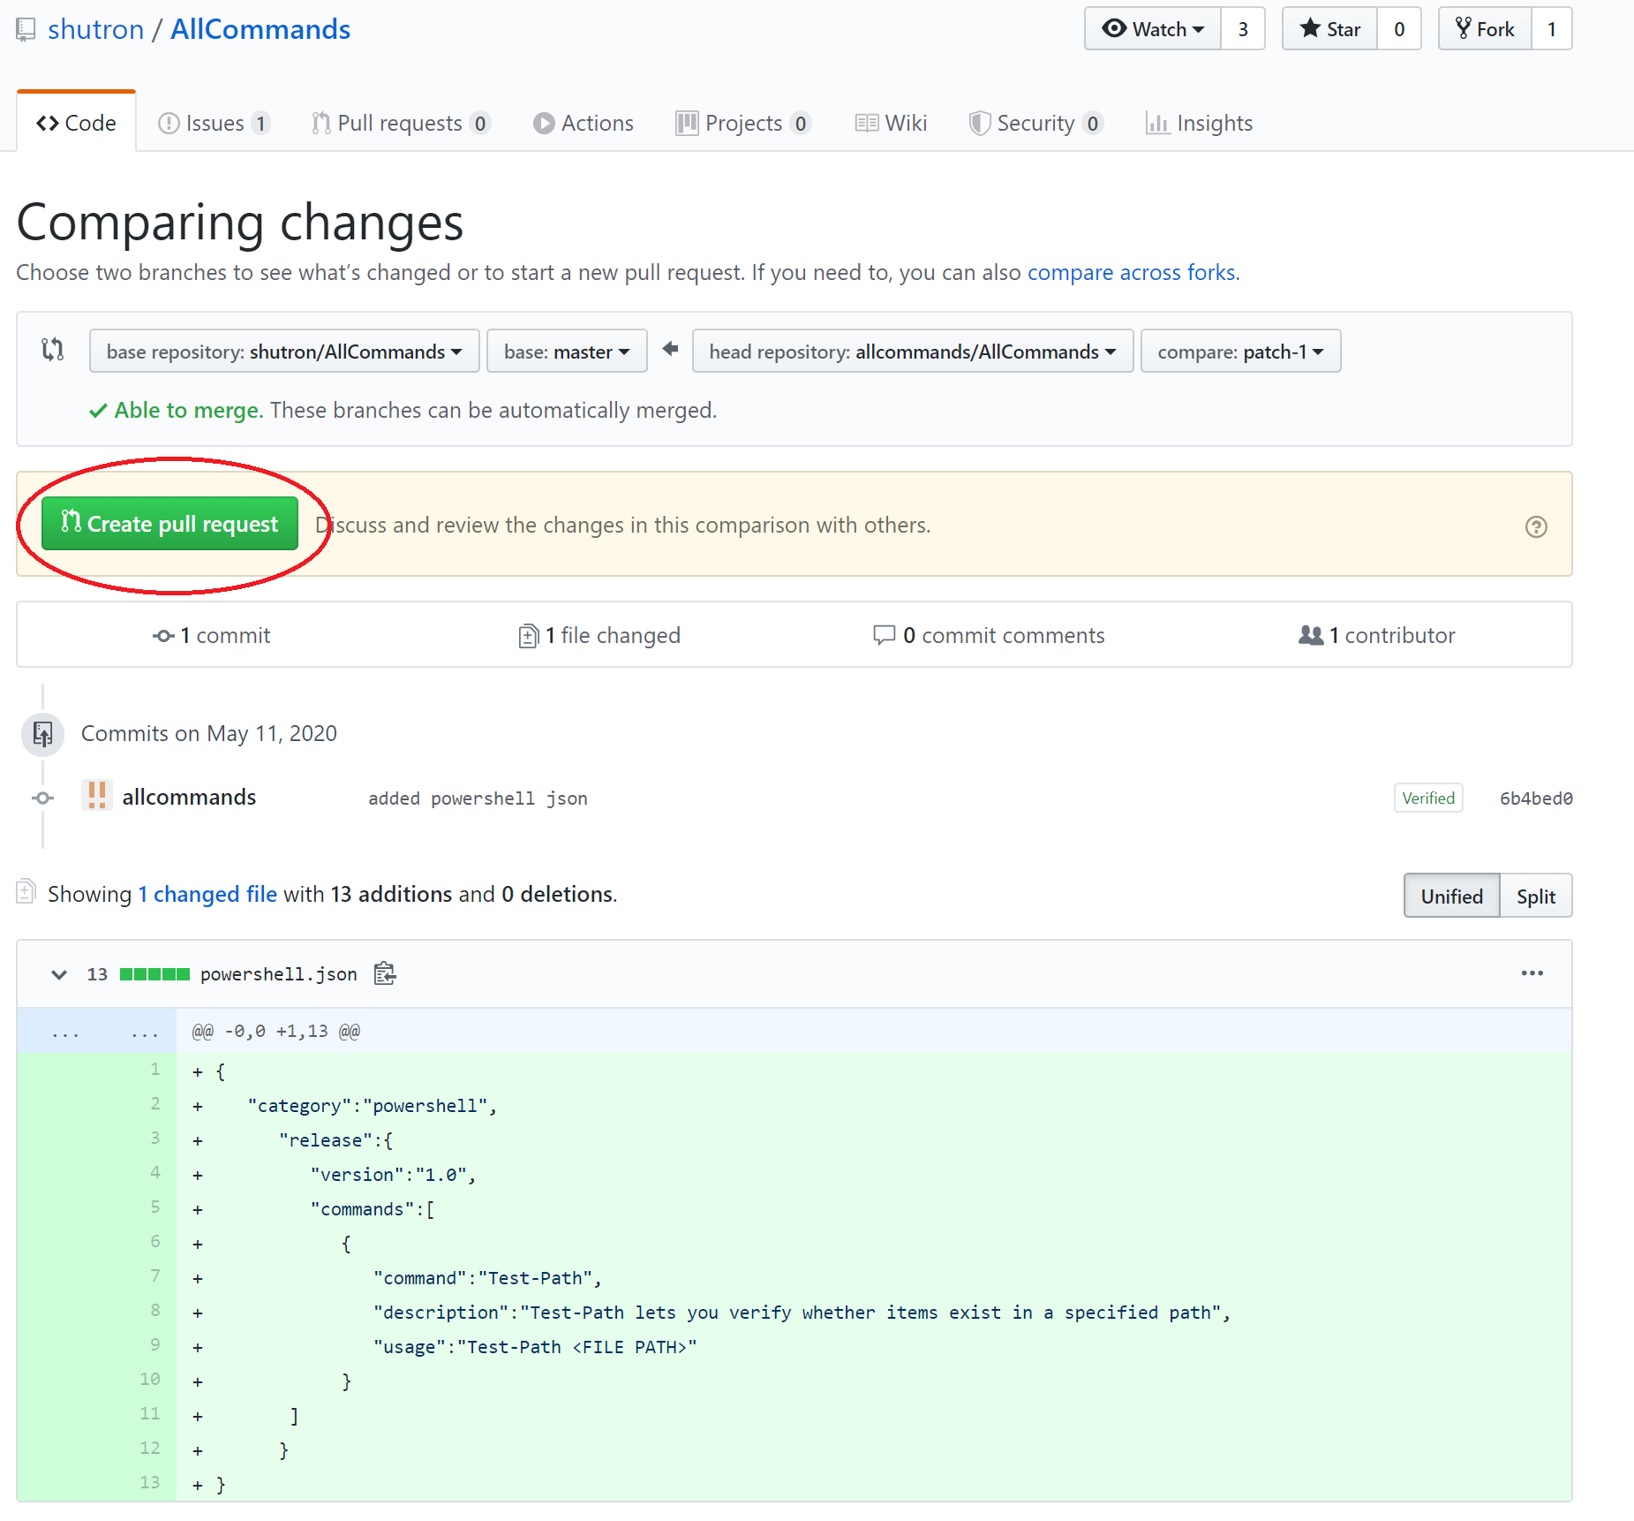Viewport: 1634px width, 1521px height.
Task: View the 1 file changed section
Action: [x=600, y=635]
